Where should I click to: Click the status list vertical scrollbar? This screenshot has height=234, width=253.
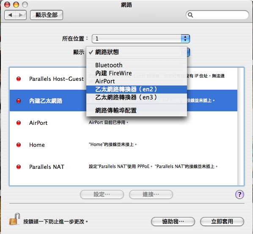point(240,127)
